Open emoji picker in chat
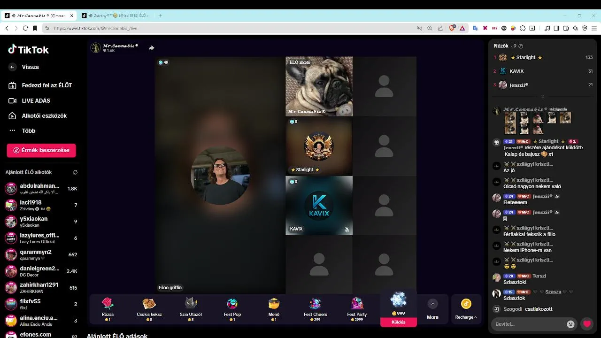Image resolution: width=601 pixels, height=338 pixels. (570, 324)
